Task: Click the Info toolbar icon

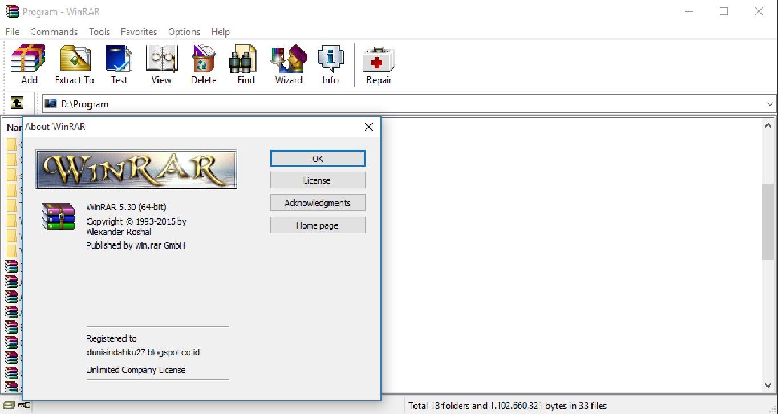Action: coord(331,64)
